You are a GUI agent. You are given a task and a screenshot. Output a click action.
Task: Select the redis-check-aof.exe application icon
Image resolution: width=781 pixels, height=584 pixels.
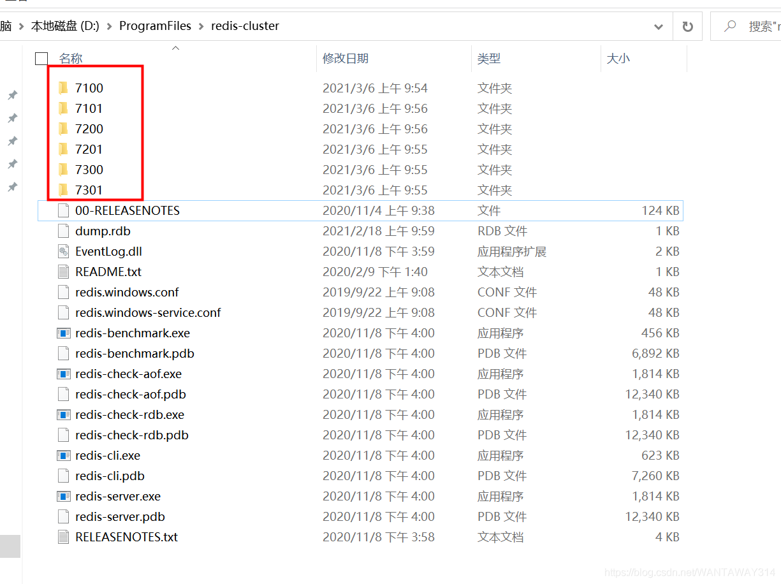[63, 374]
